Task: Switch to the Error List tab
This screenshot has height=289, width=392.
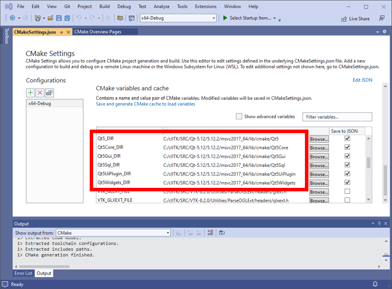Action: tap(23, 273)
